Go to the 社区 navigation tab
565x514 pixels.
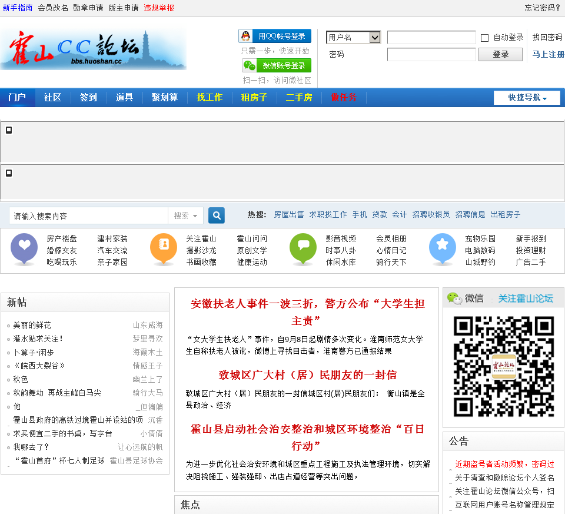pos(52,97)
